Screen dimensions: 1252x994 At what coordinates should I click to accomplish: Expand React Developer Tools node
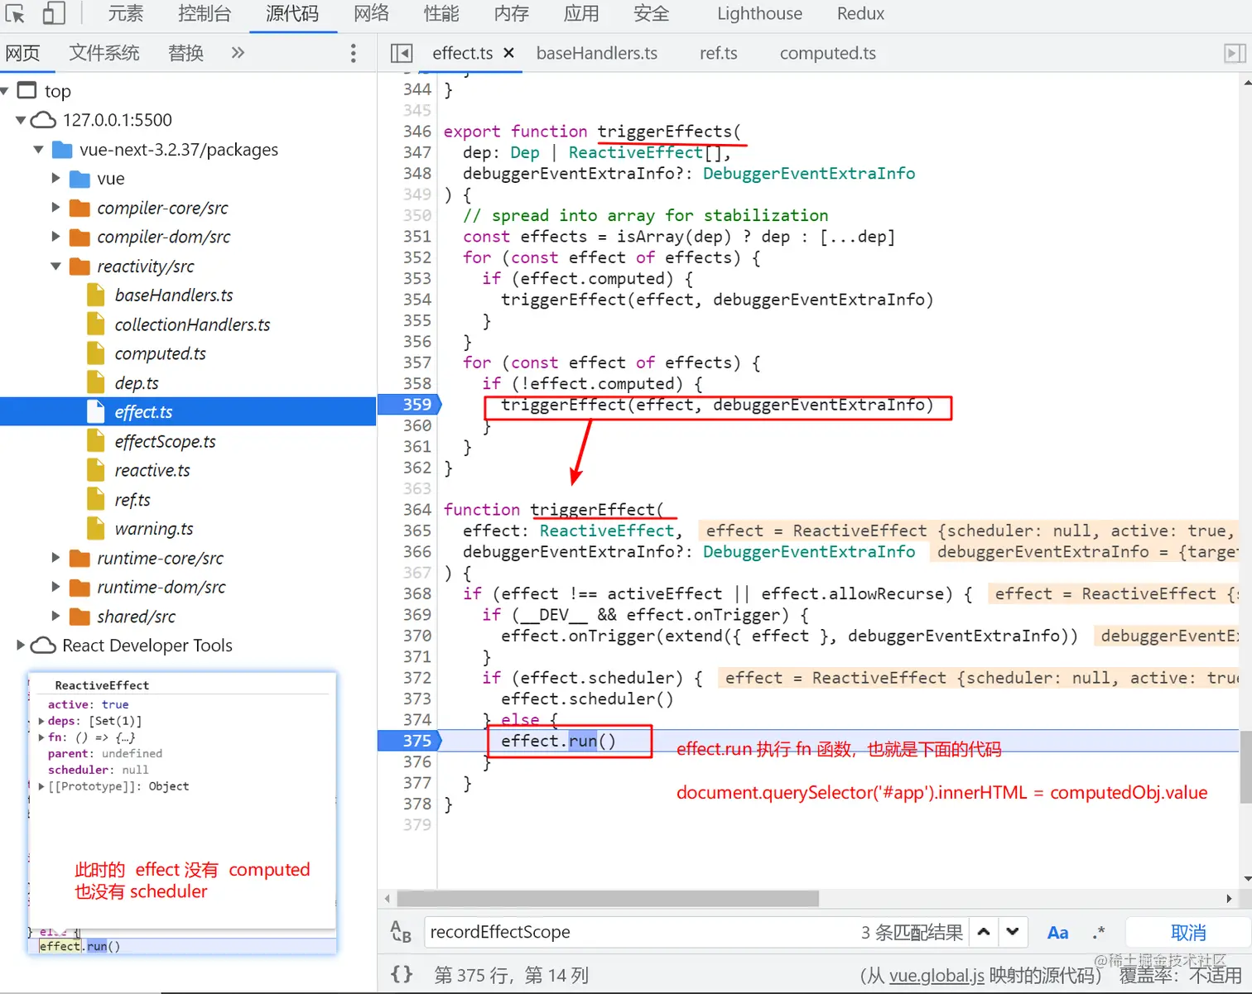click(21, 646)
